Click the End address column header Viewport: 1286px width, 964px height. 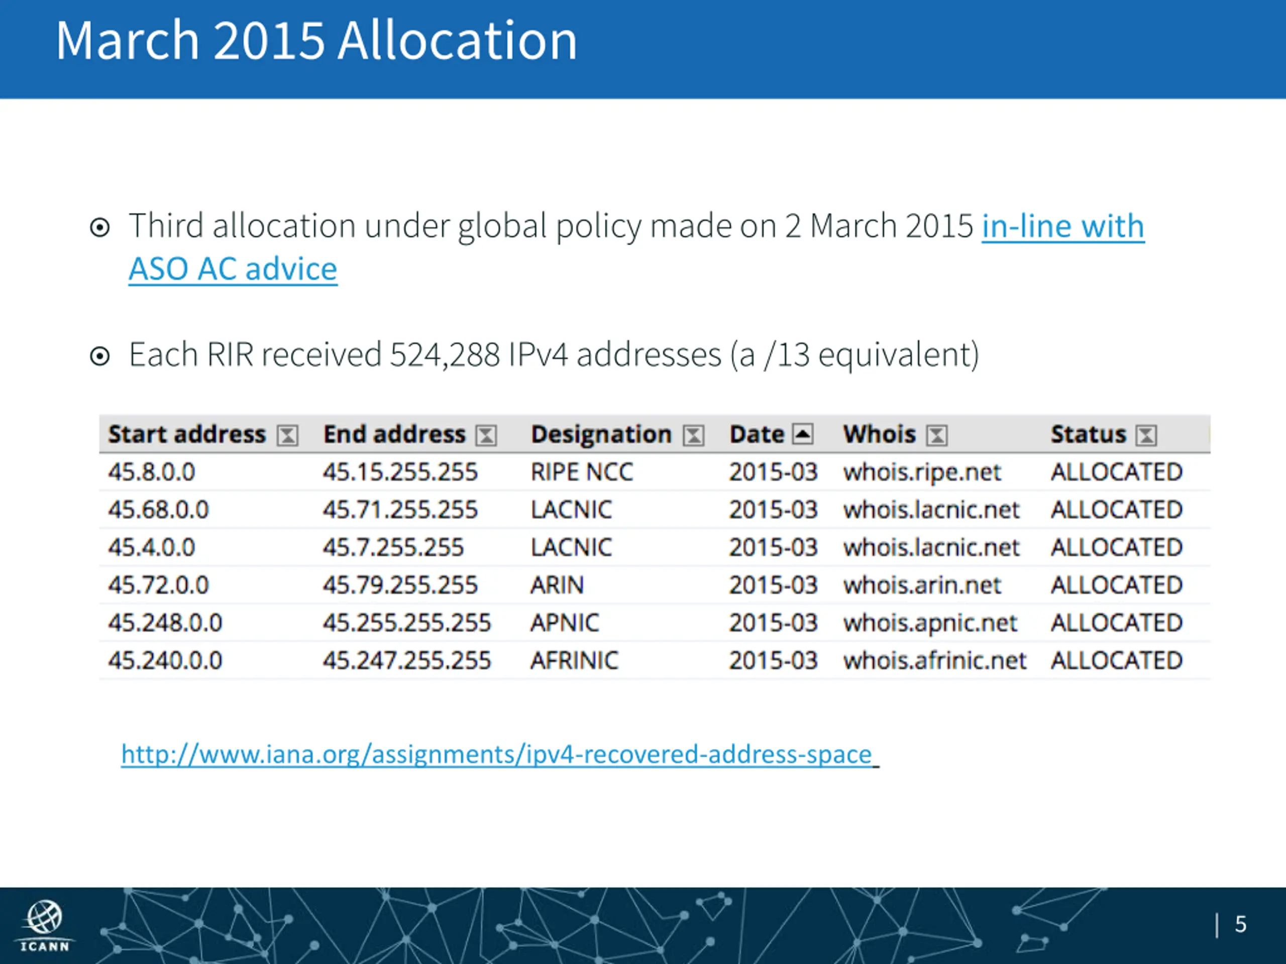tap(395, 435)
